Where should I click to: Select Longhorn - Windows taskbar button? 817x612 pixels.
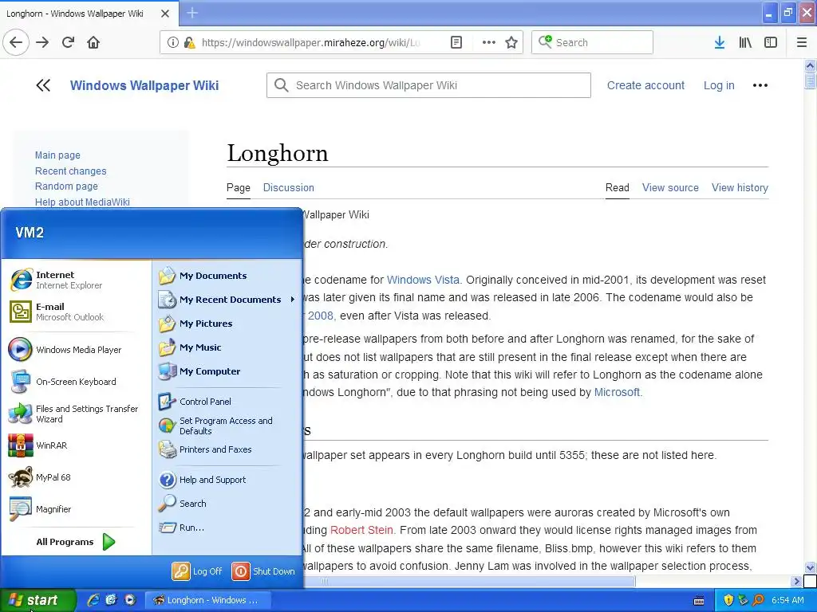207,600
